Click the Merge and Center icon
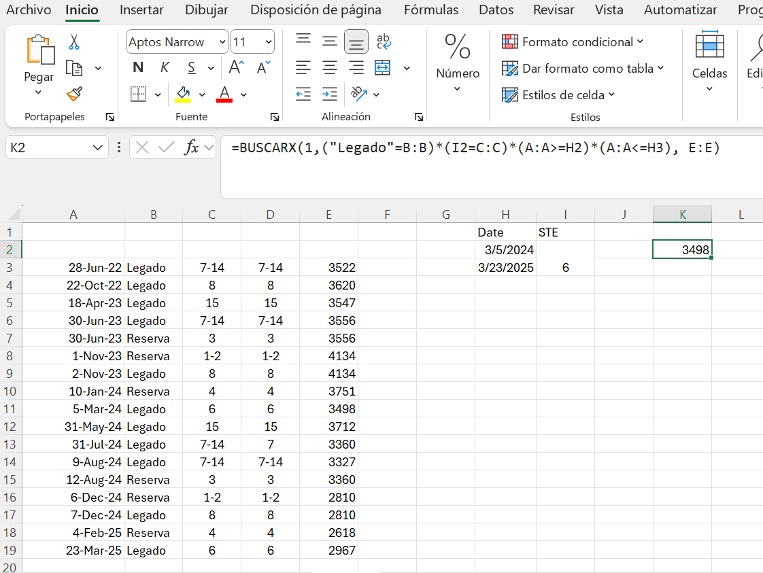Screen dimensions: 763x573 point(382,67)
